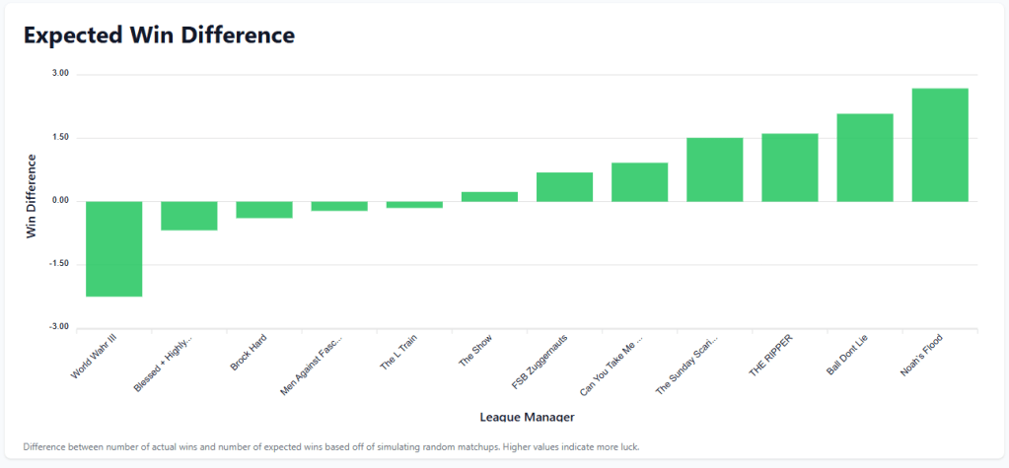Click the FSB Zuggernauts bar
This screenshot has height=468, width=1009.
564,187
